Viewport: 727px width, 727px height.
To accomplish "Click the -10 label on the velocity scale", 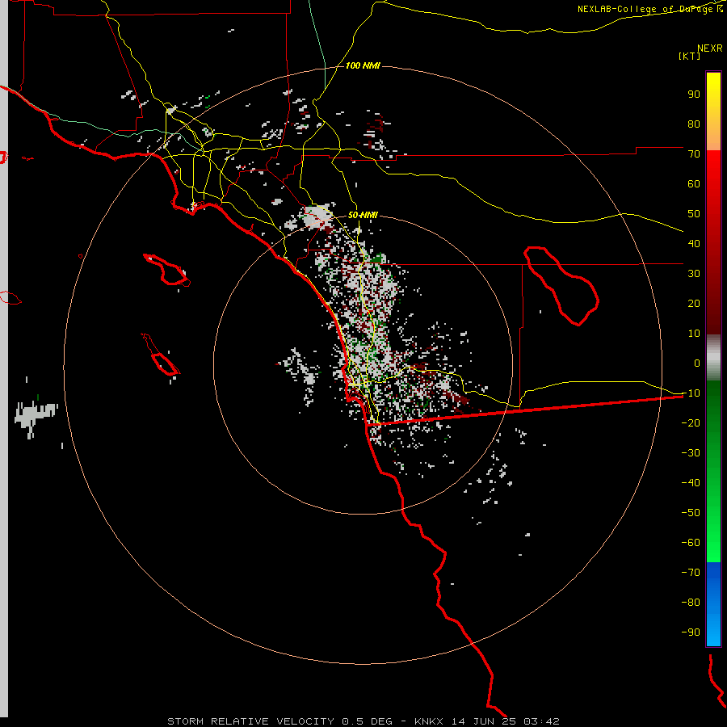I will pyautogui.click(x=691, y=393).
